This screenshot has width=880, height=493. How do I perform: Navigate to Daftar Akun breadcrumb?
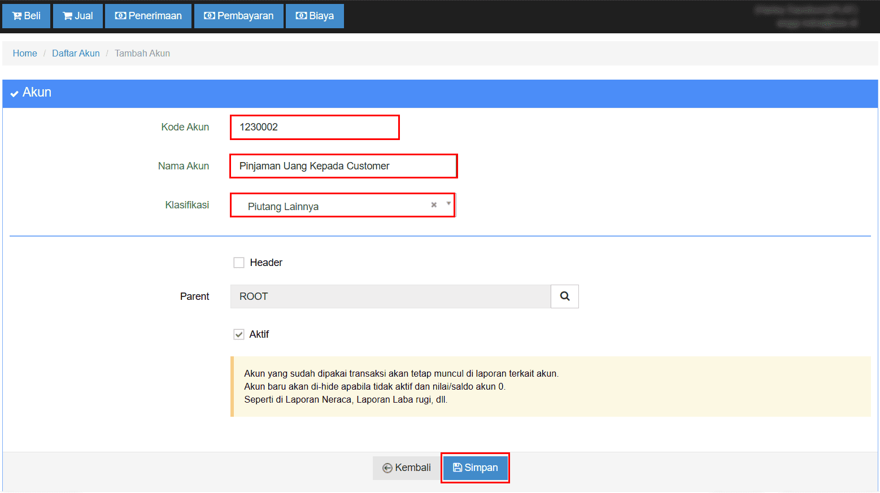tap(76, 53)
